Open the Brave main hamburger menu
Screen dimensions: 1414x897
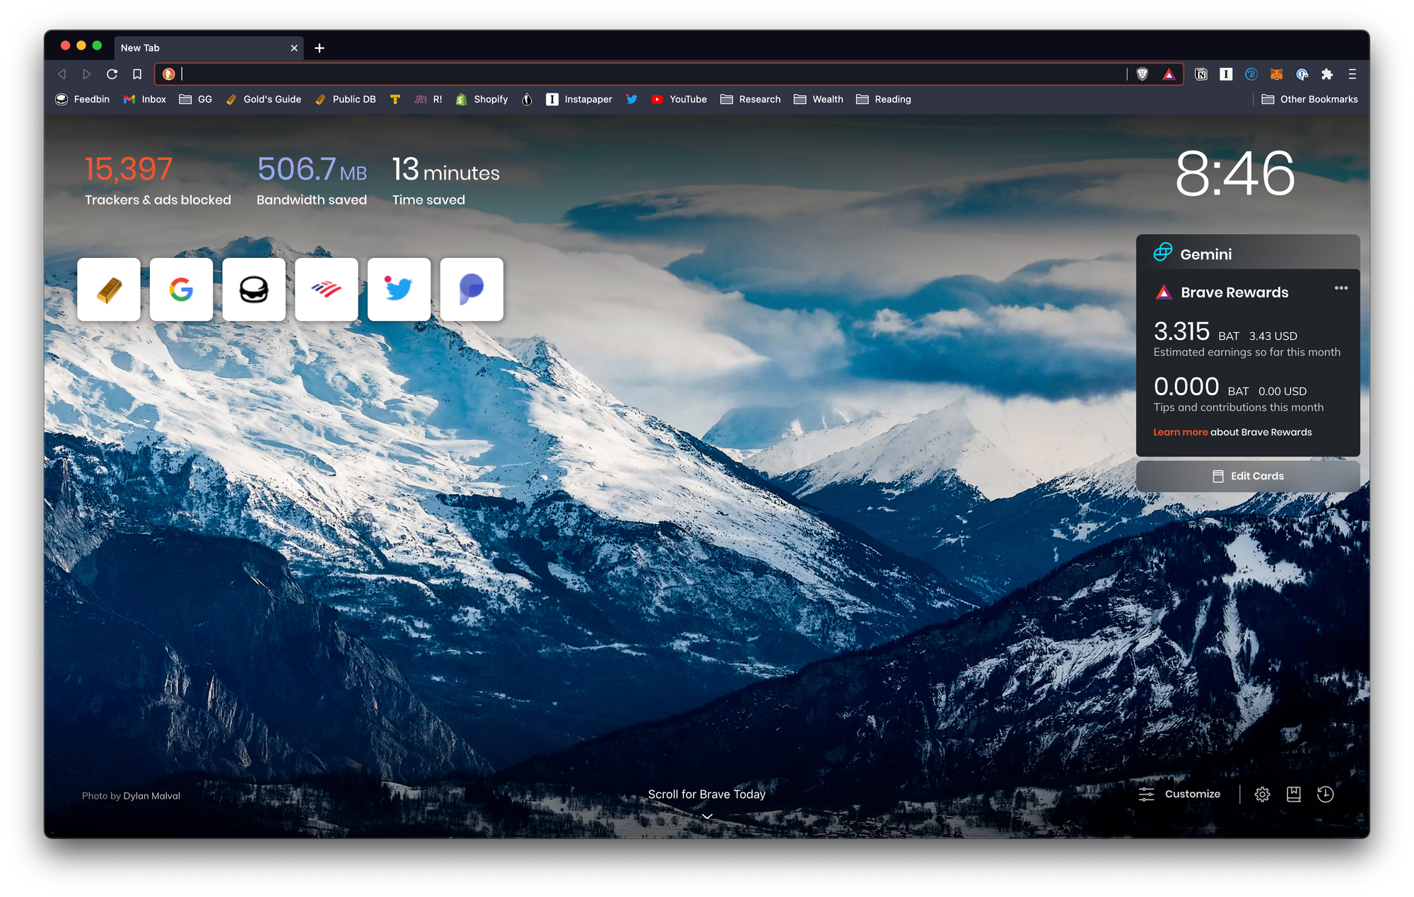tap(1352, 74)
